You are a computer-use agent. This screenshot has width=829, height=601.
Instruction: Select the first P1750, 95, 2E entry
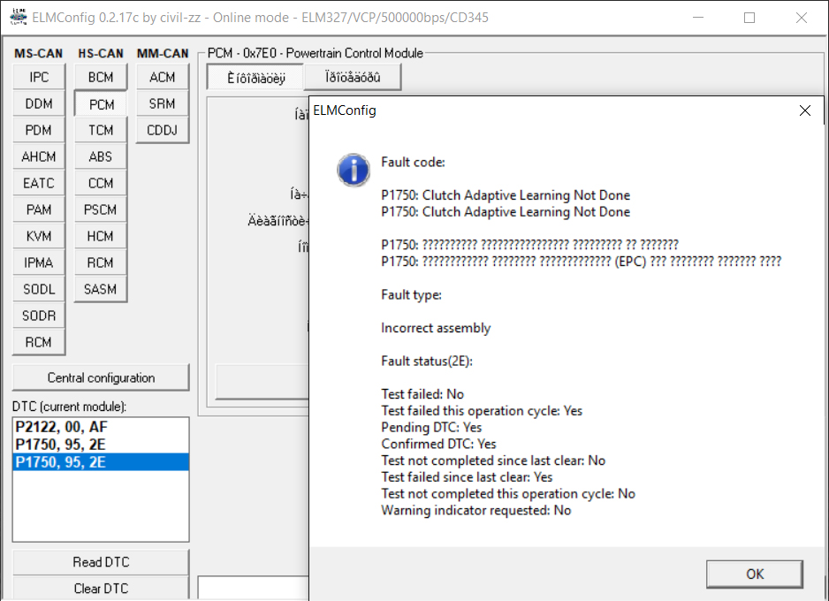pyautogui.click(x=61, y=445)
